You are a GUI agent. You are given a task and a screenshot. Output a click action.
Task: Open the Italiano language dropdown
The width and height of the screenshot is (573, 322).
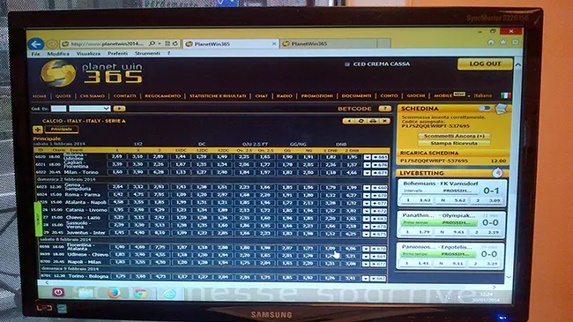[483, 95]
